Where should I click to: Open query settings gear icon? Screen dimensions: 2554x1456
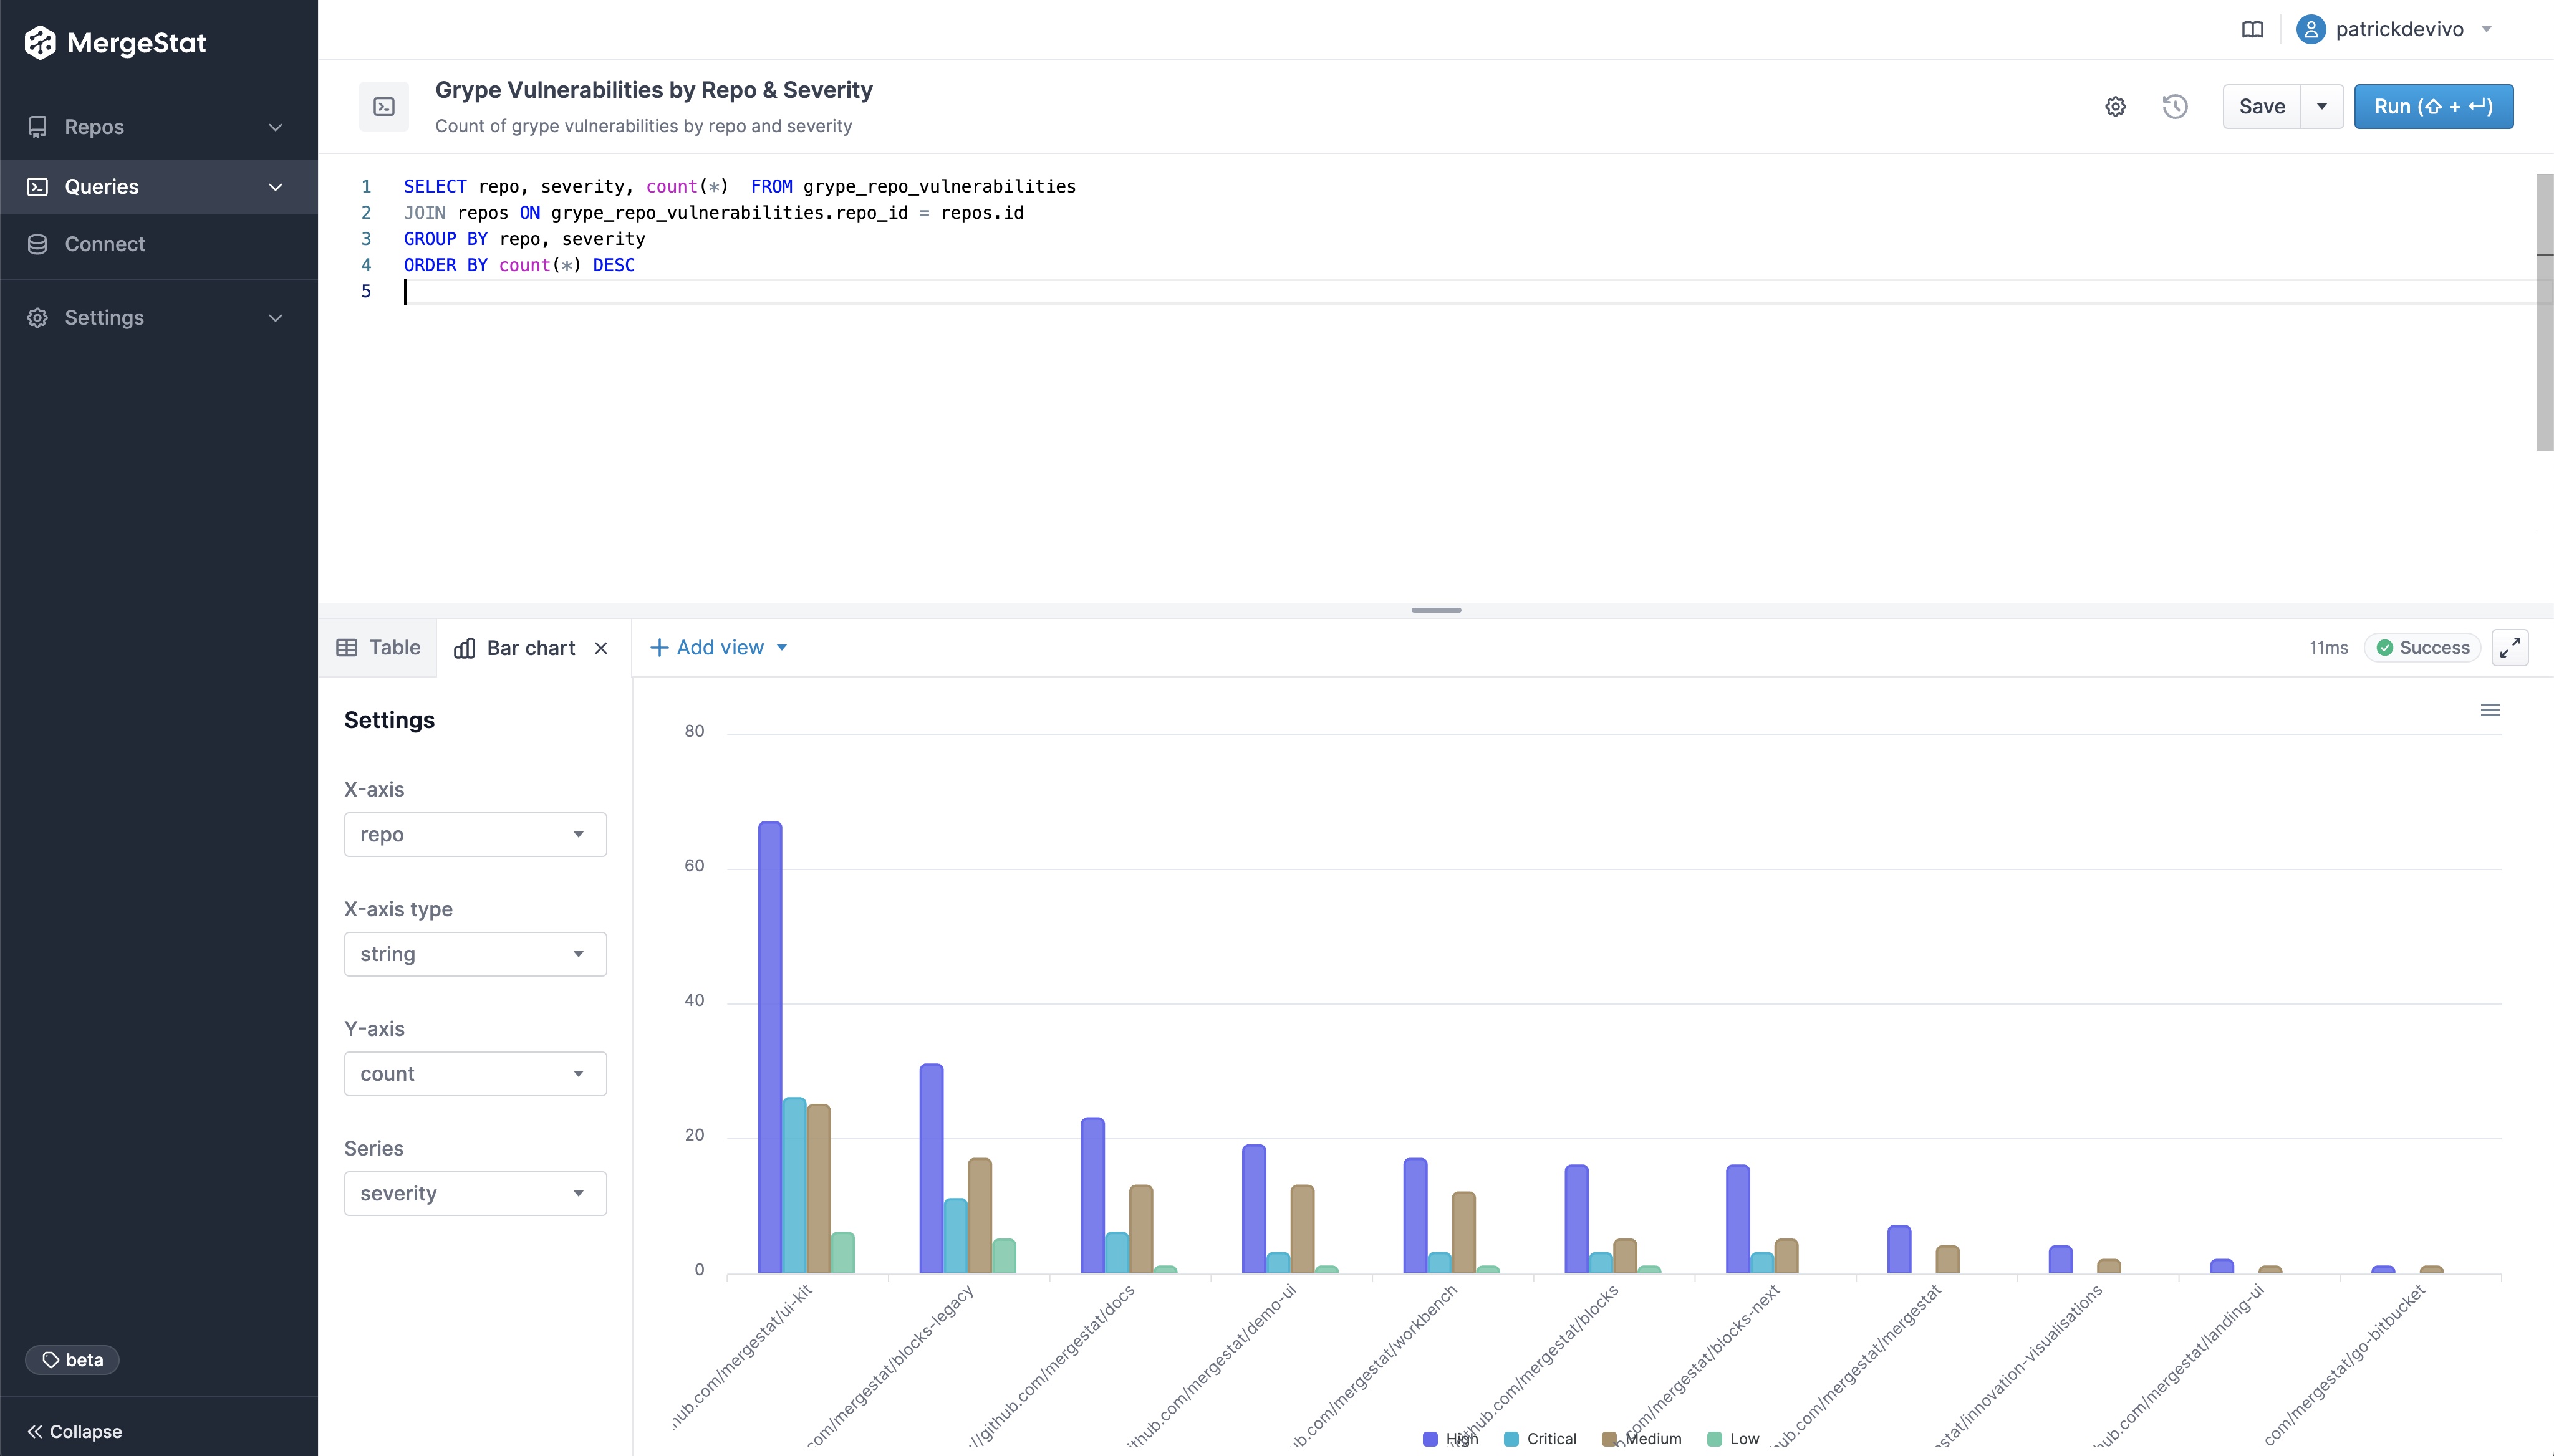coord(2115,107)
